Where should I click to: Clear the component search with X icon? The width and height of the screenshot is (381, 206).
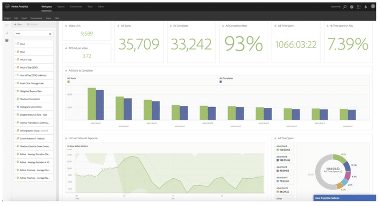click(x=50, y=34)
